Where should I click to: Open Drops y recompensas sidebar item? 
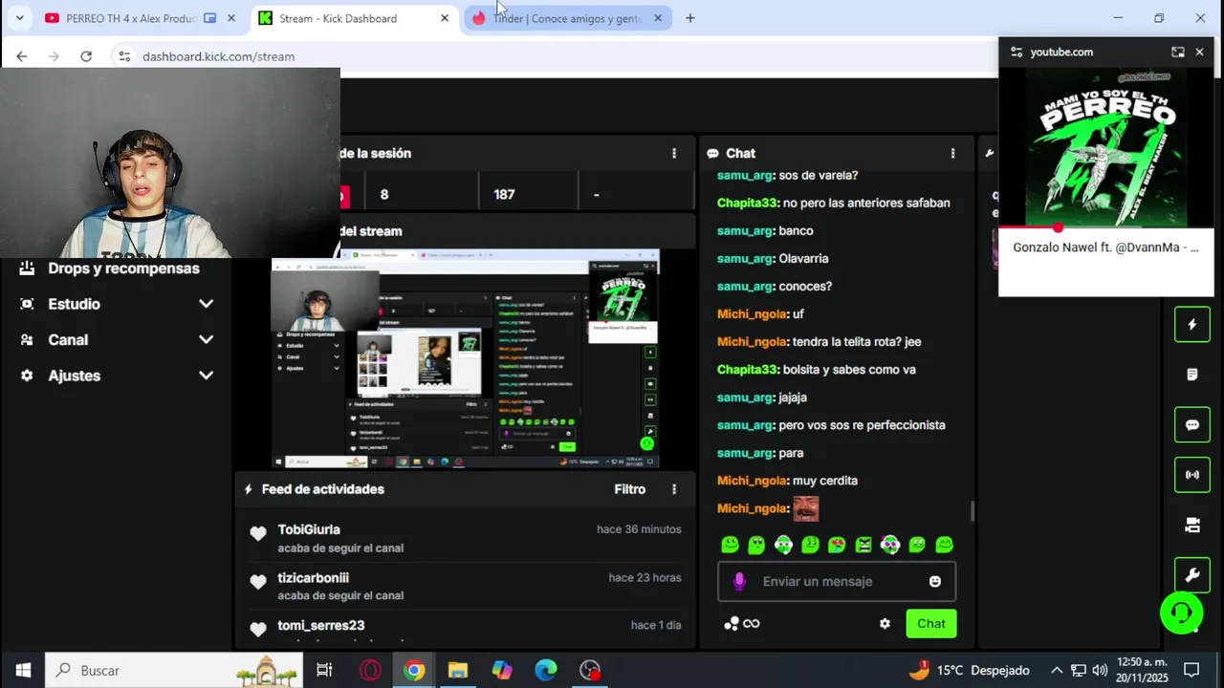(109, 269)
